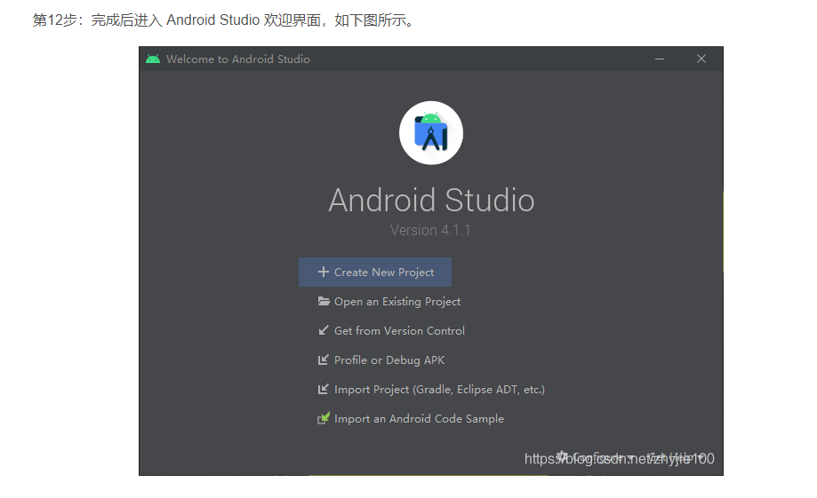Viewport: 817px width, 498px height.
Task: Click the "Version 4.1.1" text
Action: (430, 230)
